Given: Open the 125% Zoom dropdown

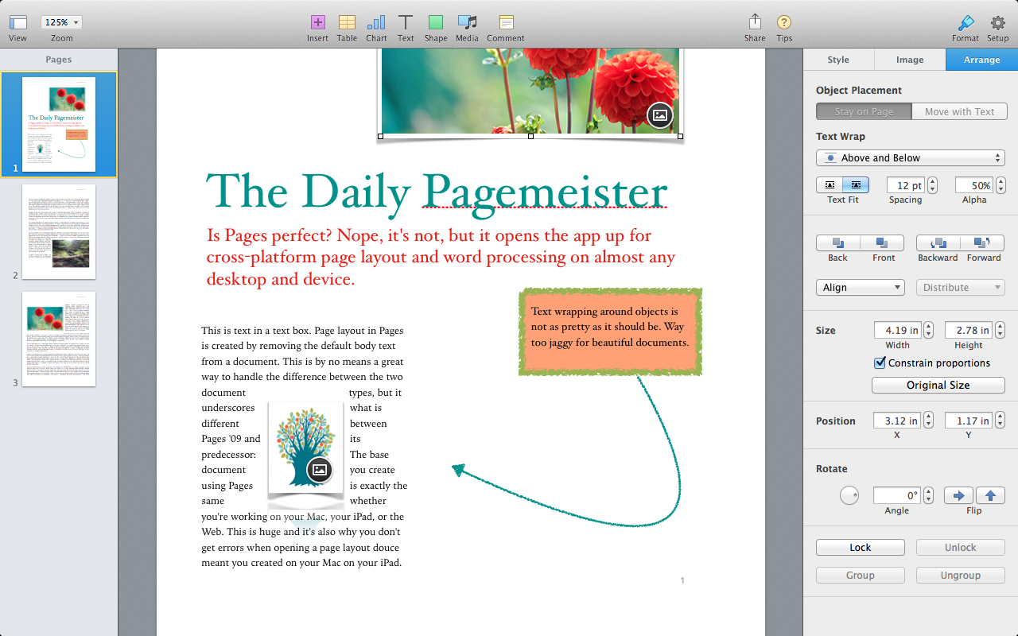Looking at the screenshot, I should click(x=62, y=23).
